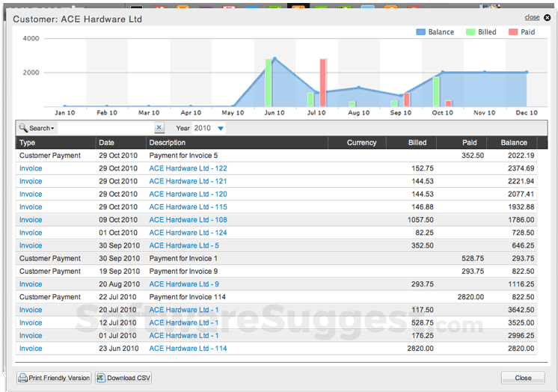Image resolution: width=558 pixels, height=392 pixels.
Task: Click the Balance data point at Aug 10
Action: click(x=359, y=88)
